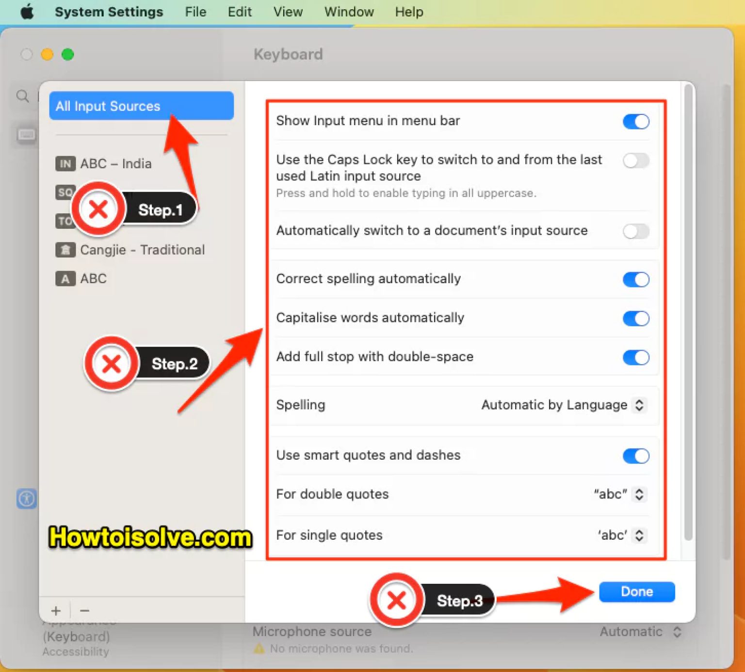The width and height of the screenshot is (745, 672).
Task: Enable Caps Lock key input source switching
Action: 636,160
